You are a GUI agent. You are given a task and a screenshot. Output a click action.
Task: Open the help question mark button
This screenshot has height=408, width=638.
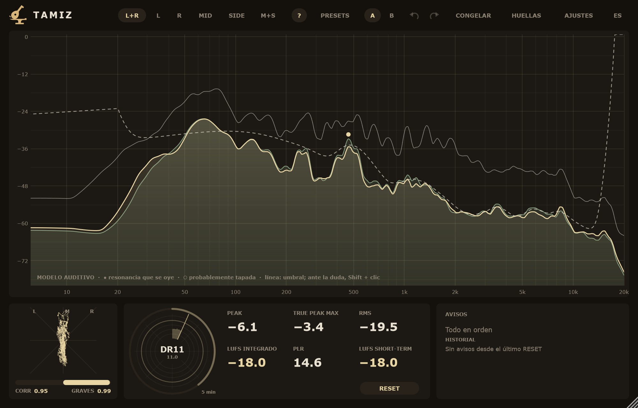tap(299, 15)
